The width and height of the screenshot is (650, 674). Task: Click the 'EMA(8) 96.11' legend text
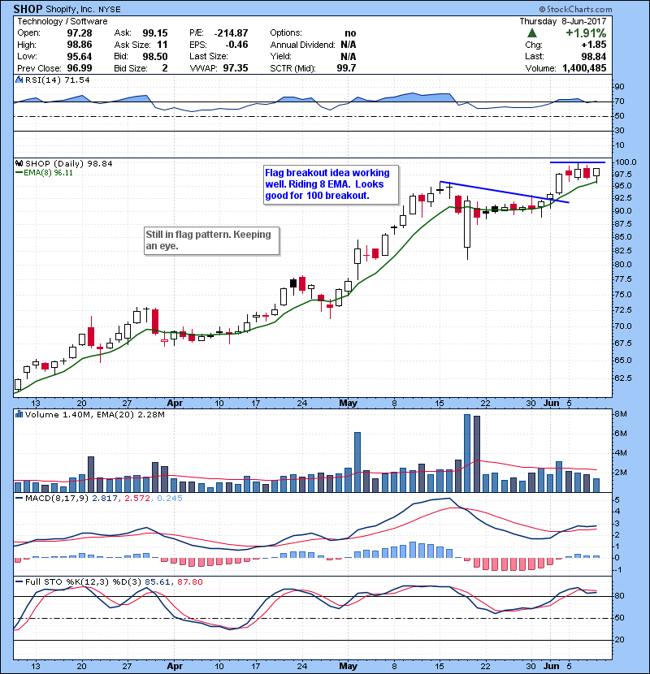[48, 173]
